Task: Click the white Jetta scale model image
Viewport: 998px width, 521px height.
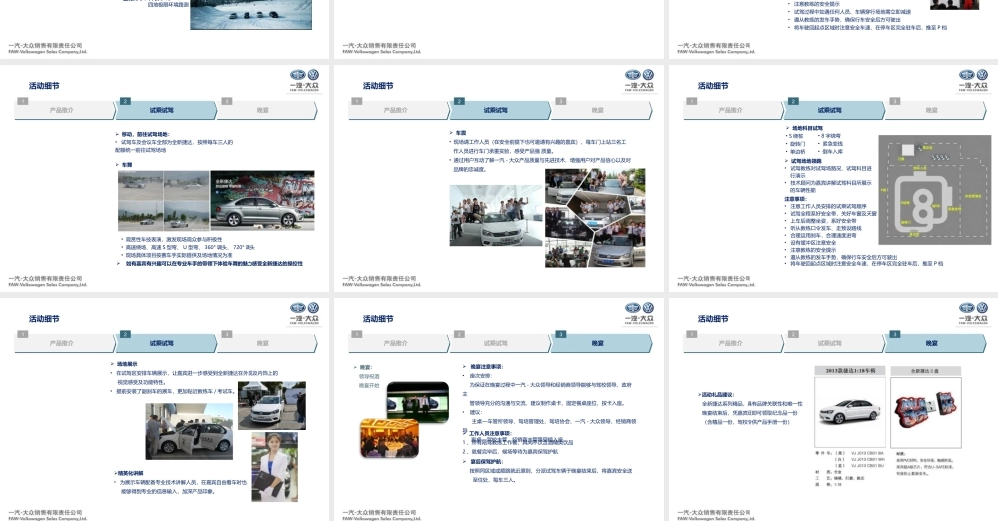Action: tap(850, 412)
